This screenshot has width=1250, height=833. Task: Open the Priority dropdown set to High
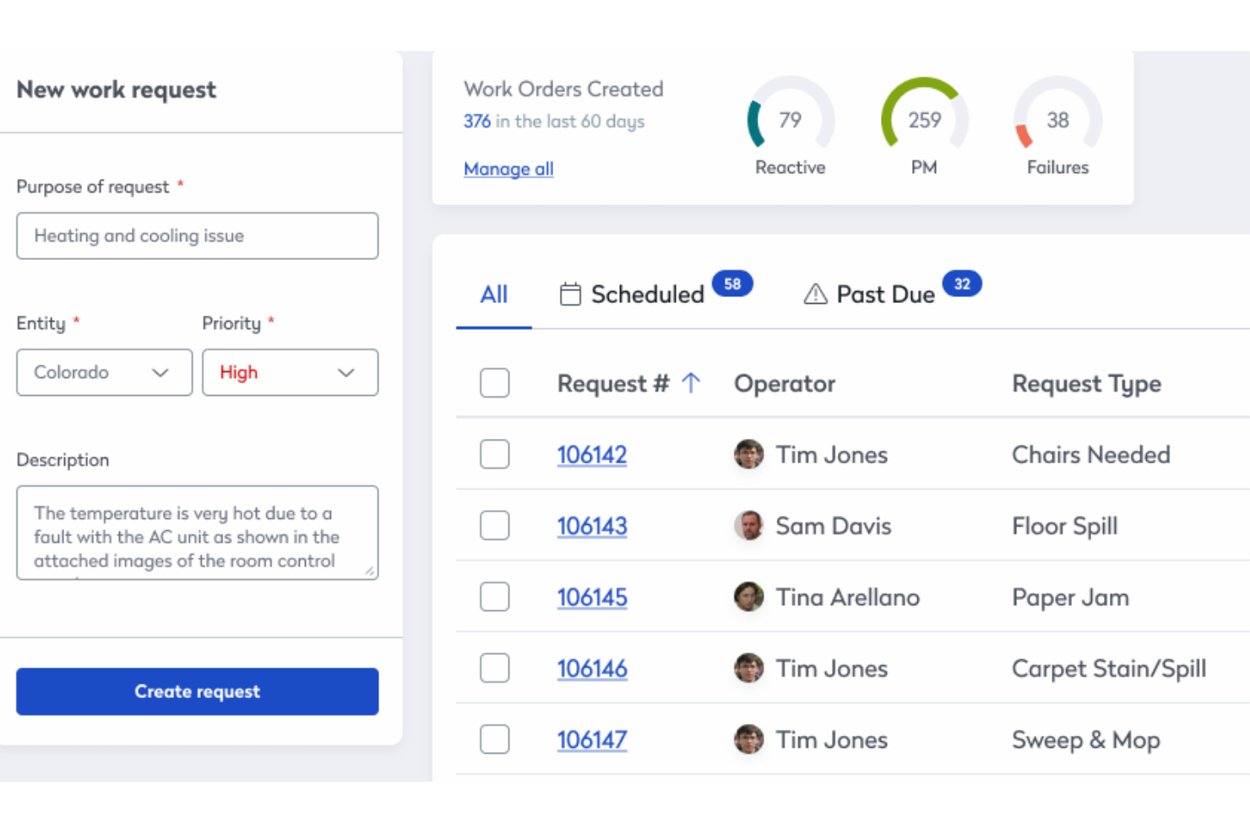click(x=290, y=372)
